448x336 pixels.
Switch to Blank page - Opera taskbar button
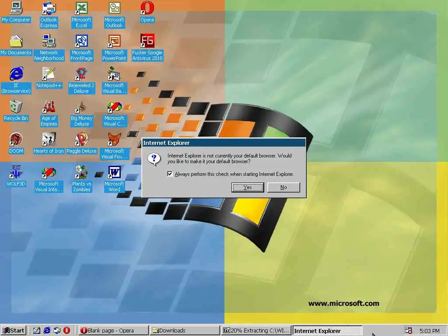point(113,331)
